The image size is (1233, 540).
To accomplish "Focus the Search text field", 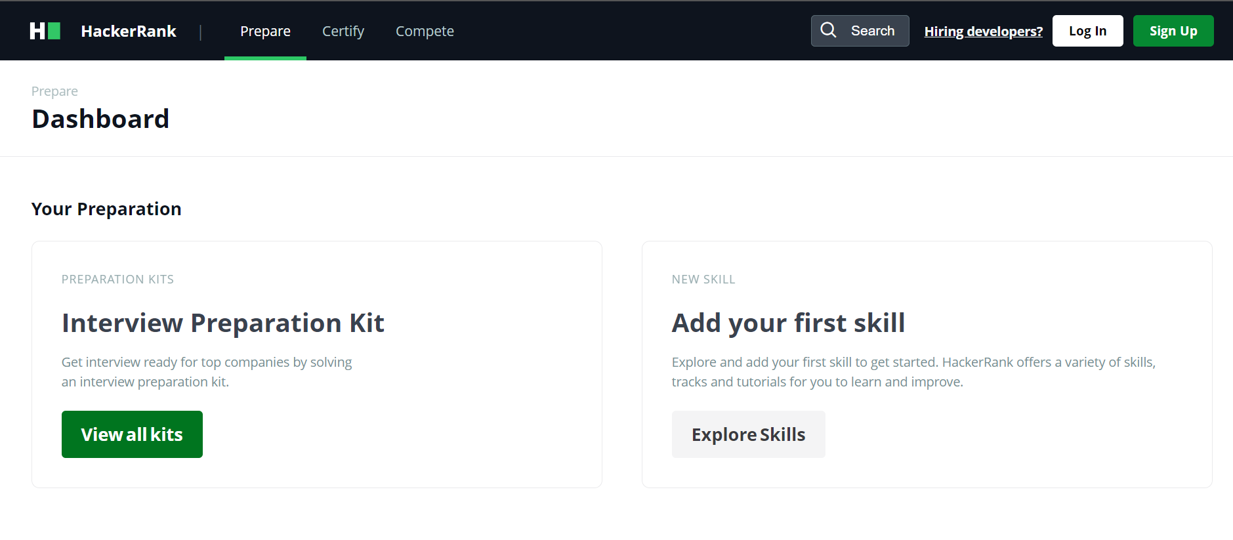I will (x=873, y=31).
